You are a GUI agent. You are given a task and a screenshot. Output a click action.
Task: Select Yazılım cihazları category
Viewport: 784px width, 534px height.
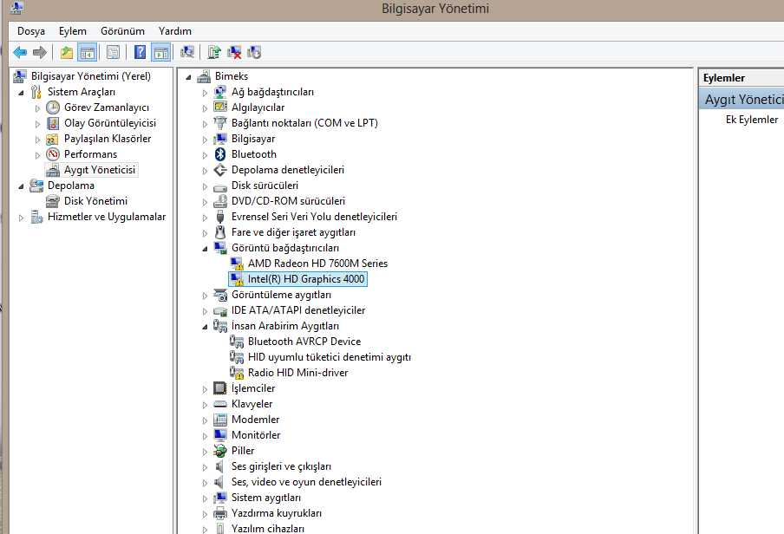click(267, 529)
